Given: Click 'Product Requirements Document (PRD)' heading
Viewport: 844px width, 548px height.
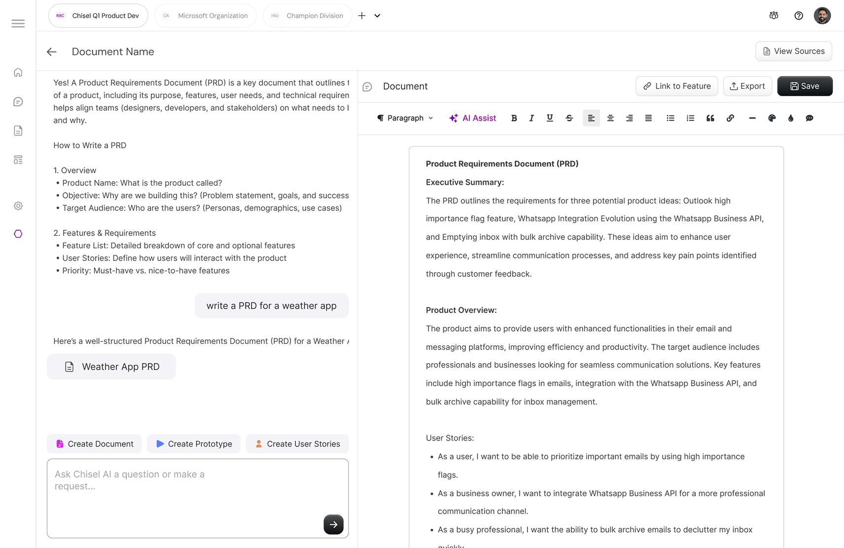Looking at the screenshot, I should point(502,164).
